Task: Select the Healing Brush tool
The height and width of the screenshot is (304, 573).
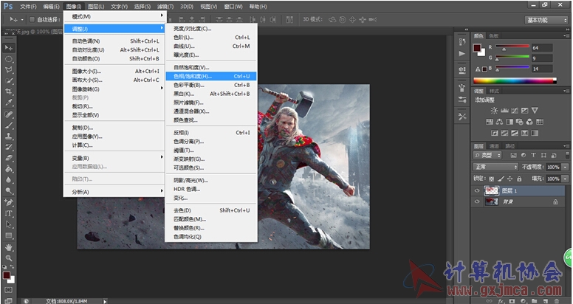Action: pos(8,114)
